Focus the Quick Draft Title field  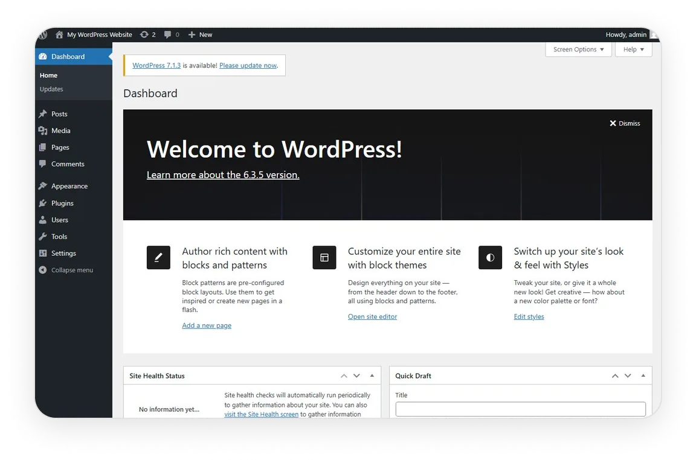(x=521, y=409)
